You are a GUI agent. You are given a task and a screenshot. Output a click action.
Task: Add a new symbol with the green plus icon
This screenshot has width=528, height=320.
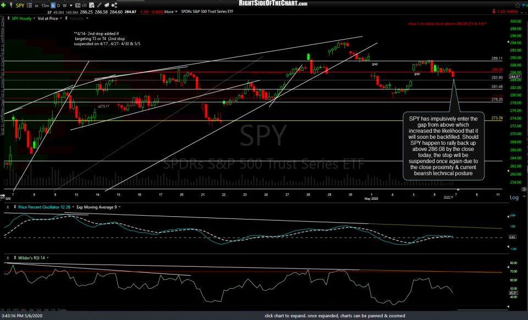tap(3, 5)
